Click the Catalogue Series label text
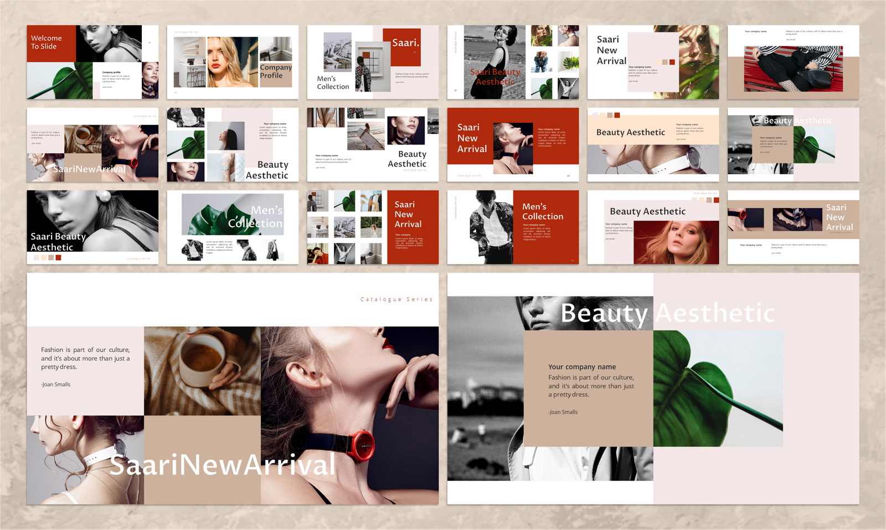The width and height of the screenshot is (886, 530). click(x=396, y=299)
